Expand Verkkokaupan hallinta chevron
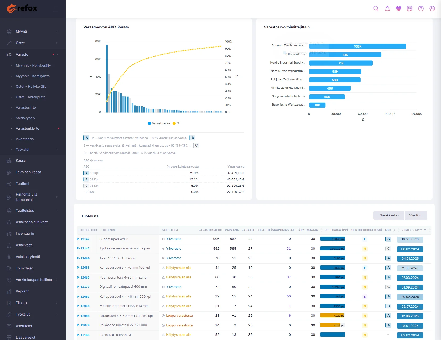 (57, 280)
